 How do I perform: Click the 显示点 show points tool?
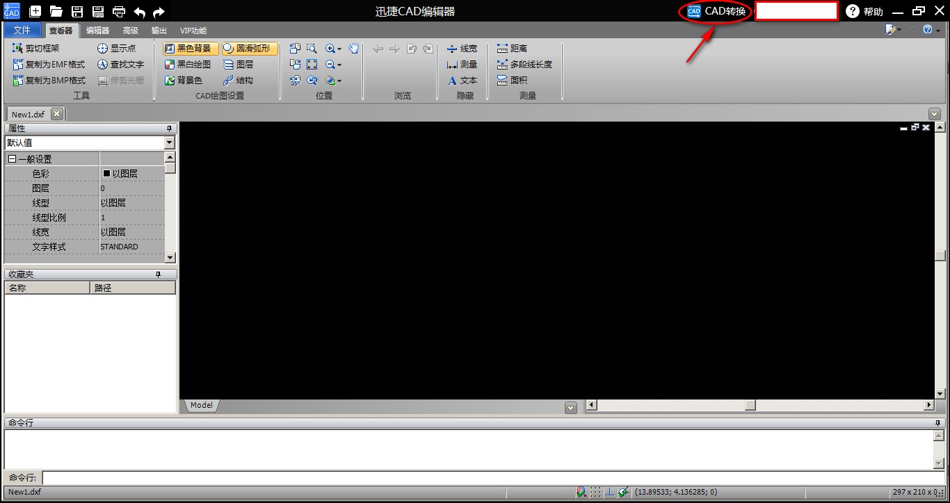coord(116,49)
